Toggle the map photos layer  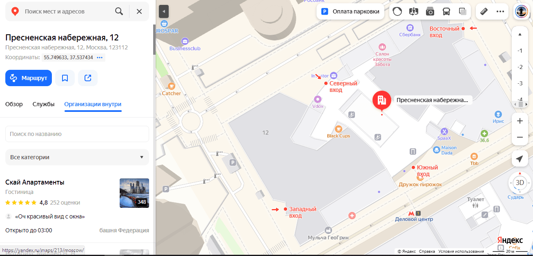pos(430,11)
